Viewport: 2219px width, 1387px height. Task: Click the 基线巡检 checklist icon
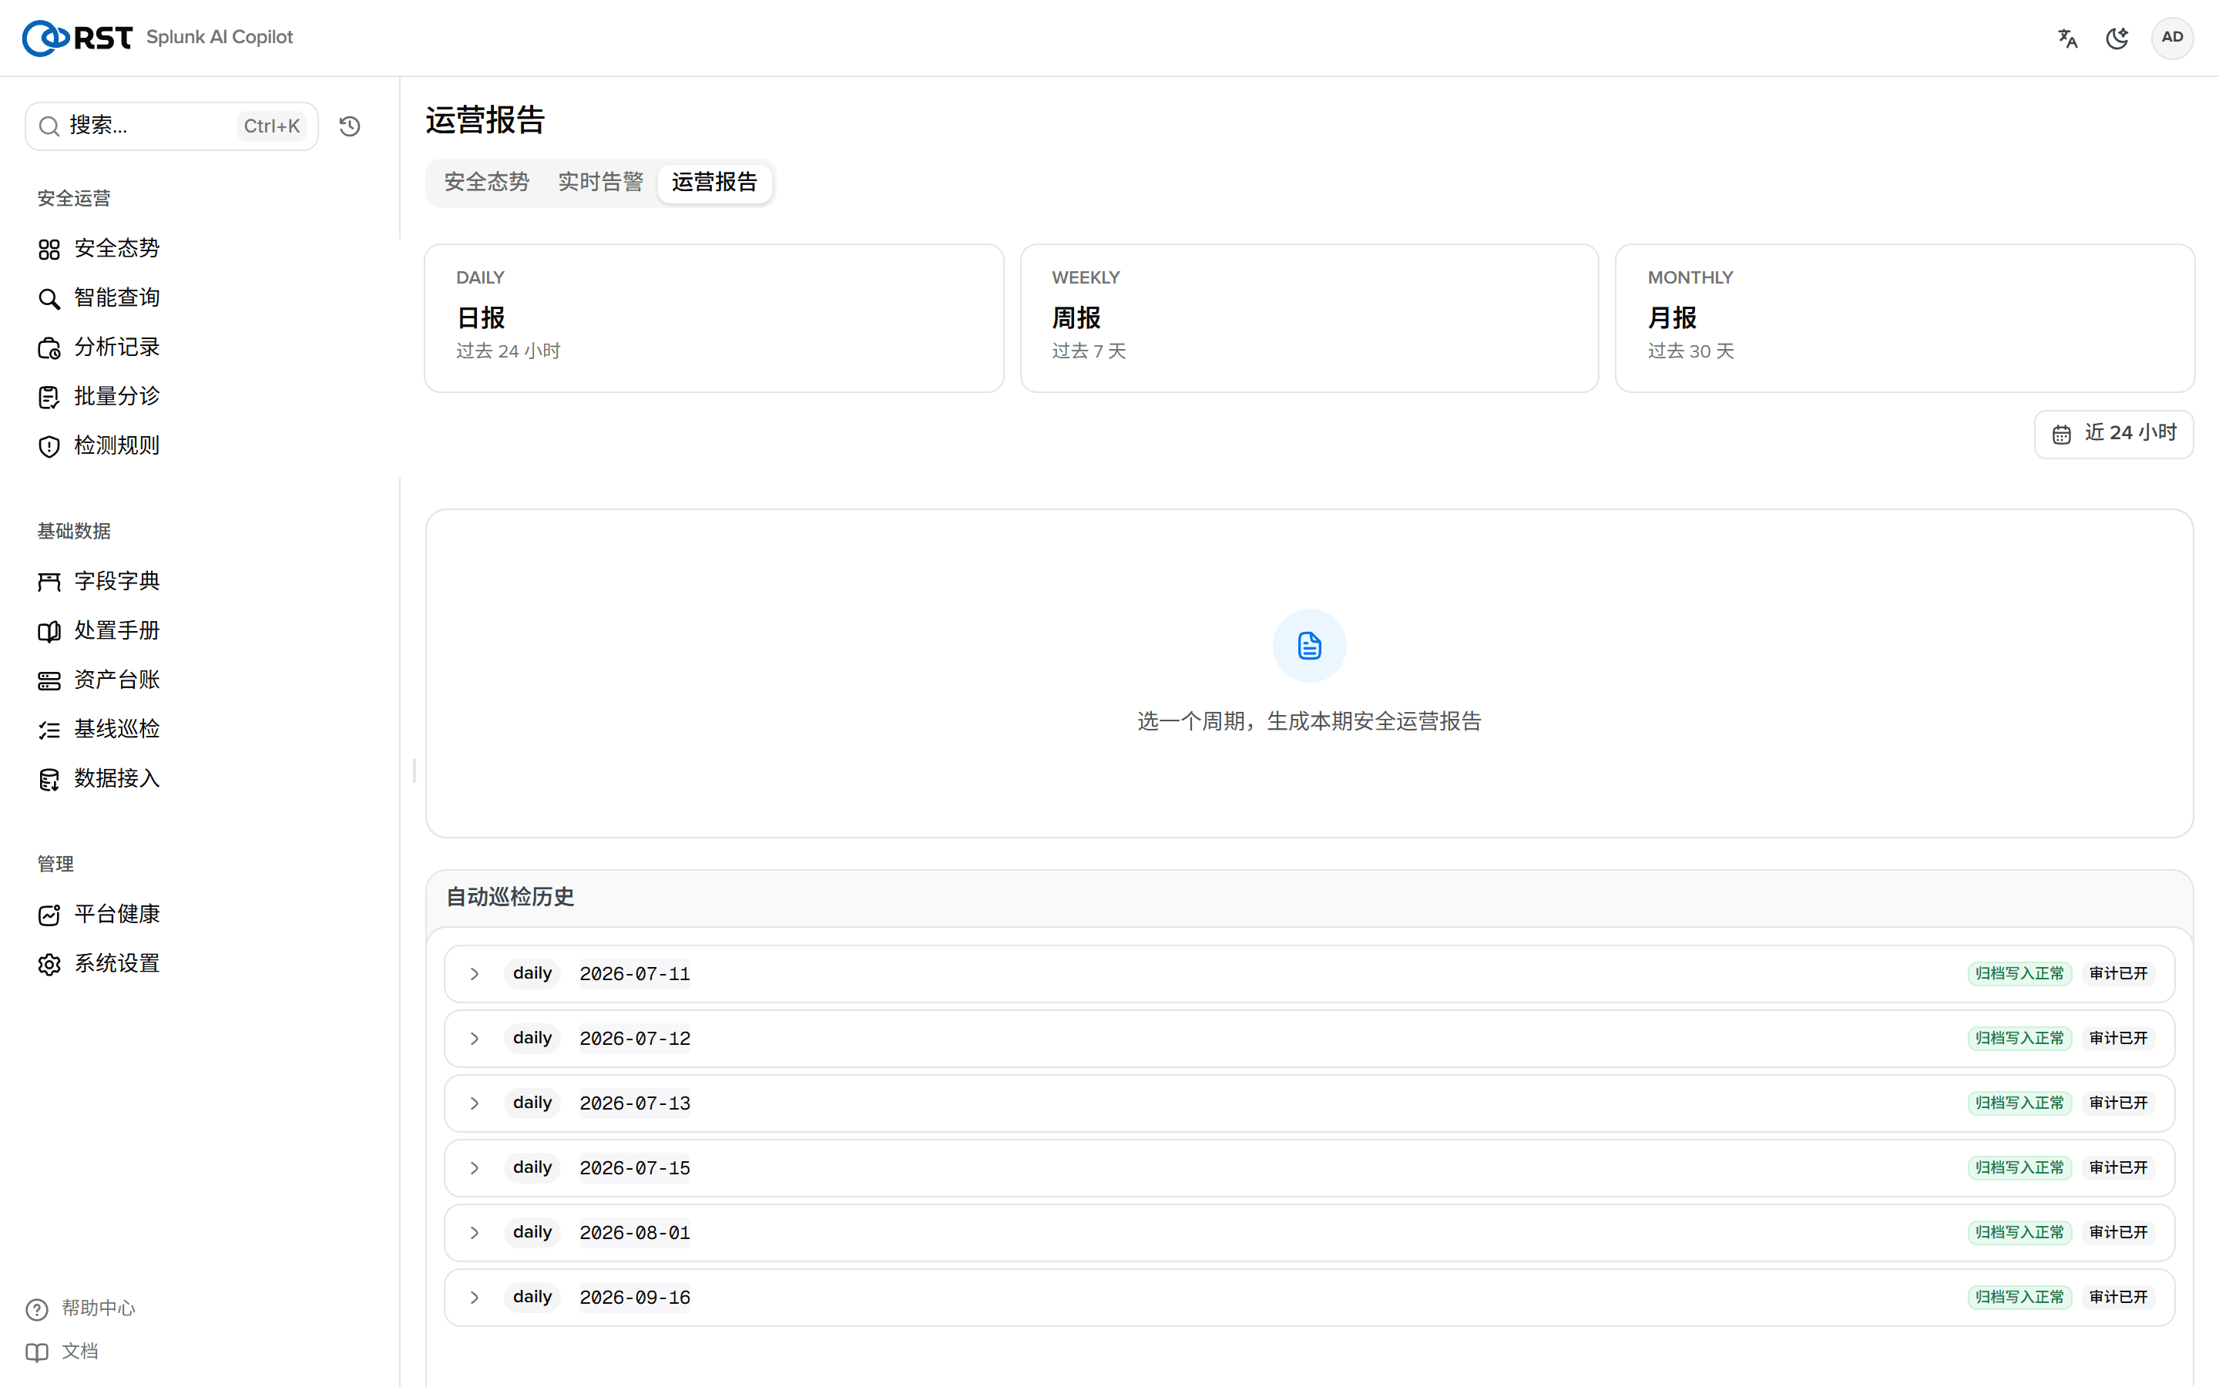(49, 729)
